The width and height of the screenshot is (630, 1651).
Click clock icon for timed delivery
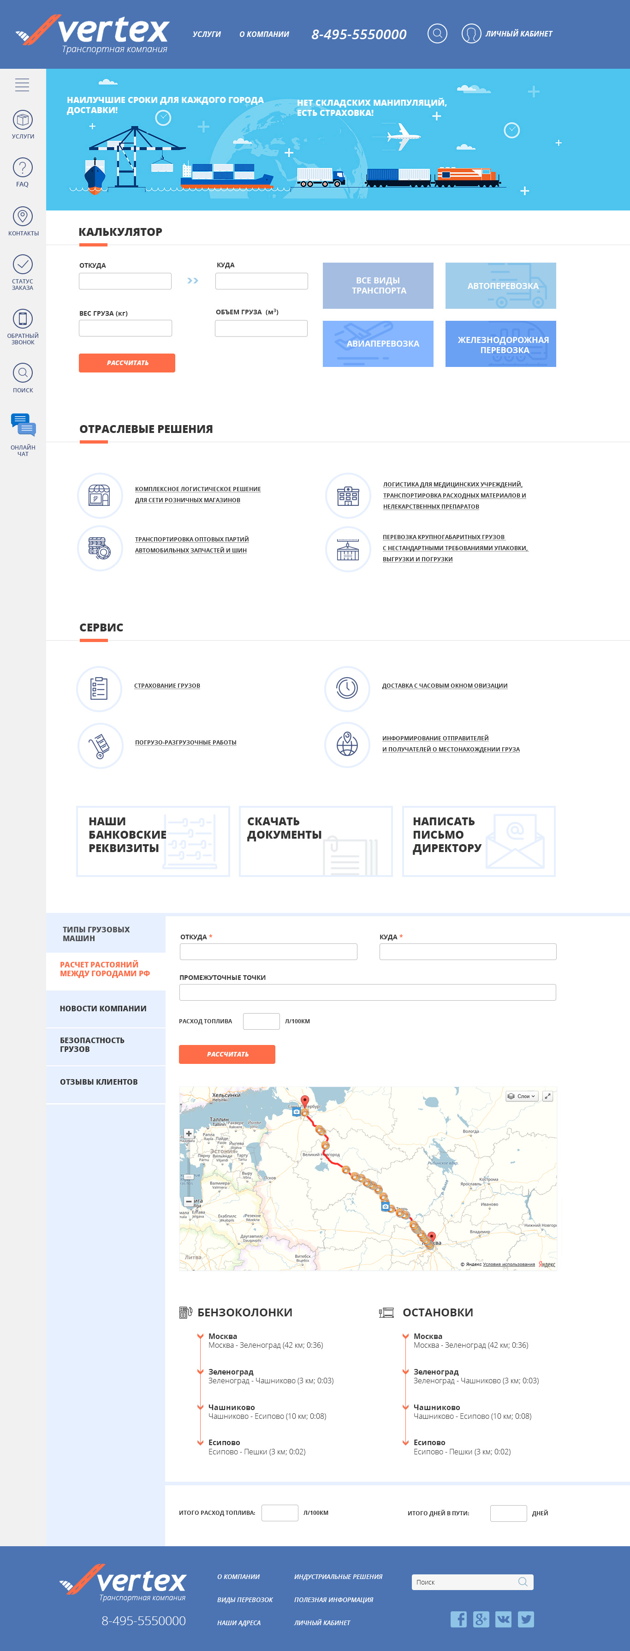click(347, 688)
